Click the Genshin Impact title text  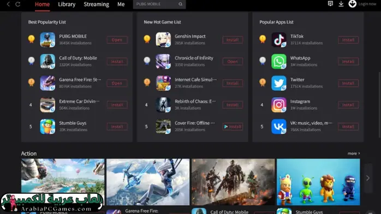click(x=190, y=36)
